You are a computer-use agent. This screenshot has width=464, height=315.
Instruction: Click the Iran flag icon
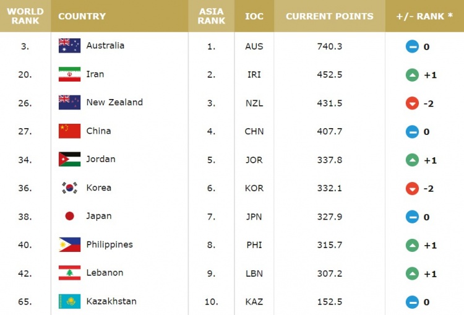click(x=69, y=74)
